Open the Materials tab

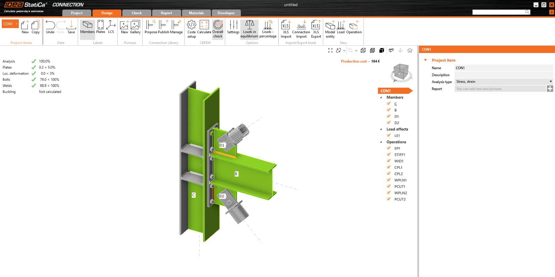tap(196, 13)
